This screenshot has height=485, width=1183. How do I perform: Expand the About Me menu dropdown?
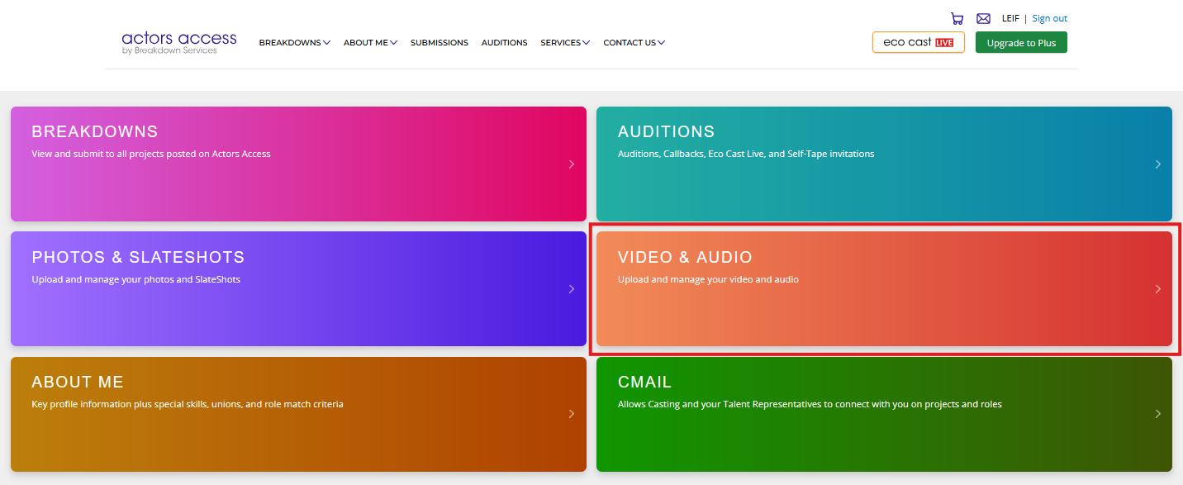coord(370,43)
